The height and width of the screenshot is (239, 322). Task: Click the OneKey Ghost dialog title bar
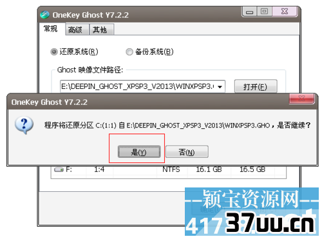point(148,102)
